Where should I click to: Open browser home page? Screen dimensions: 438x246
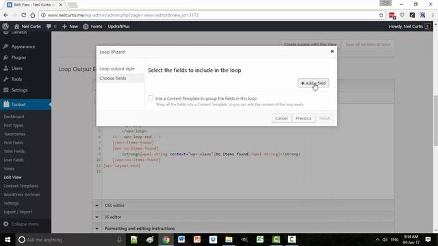pos(33,15)
